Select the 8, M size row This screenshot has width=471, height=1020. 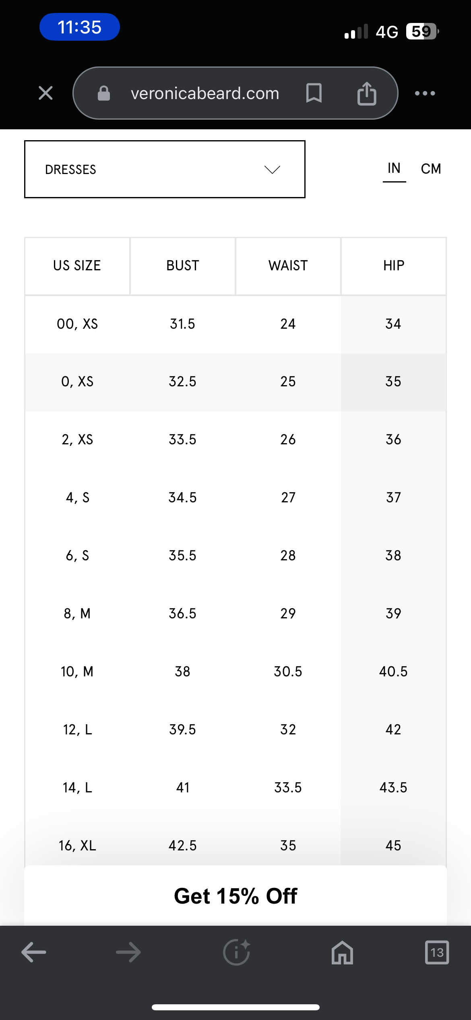(x=235, y=614)
